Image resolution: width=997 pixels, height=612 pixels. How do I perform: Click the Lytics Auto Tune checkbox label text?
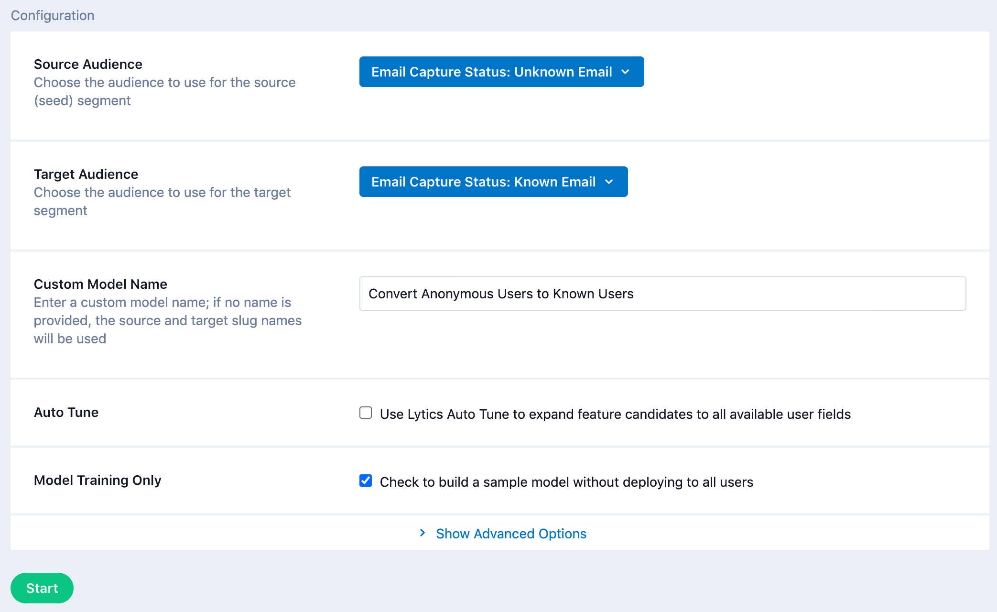click(x=615, y=414)
